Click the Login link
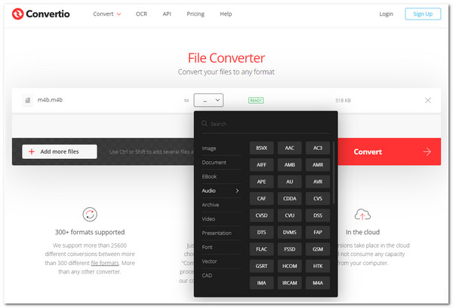This screenshot has height=308, width=453. pyautogui.click(x=386, y=14)
